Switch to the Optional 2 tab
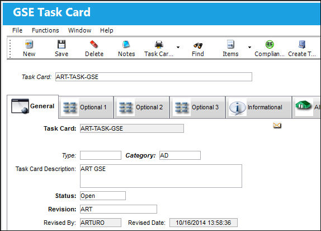Screen dimensions: 321x231 141,107
